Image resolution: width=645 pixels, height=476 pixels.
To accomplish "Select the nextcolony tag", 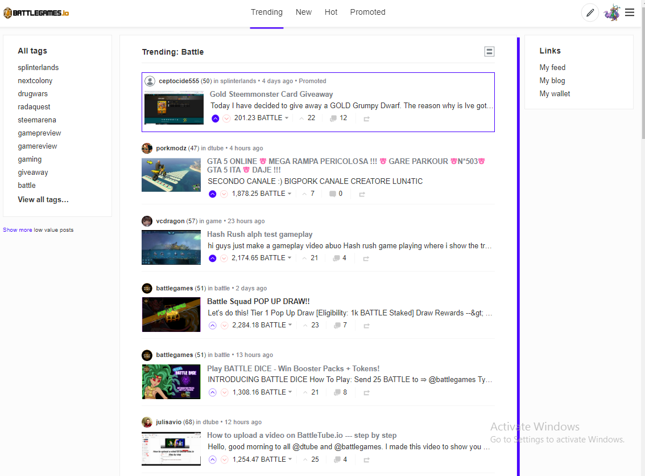I will [35, 81].
